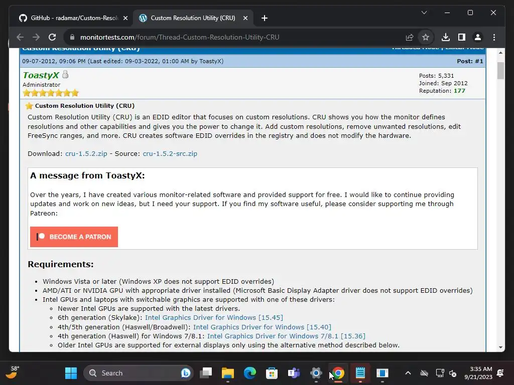Reload the monitortests.com page

(52, 37)
